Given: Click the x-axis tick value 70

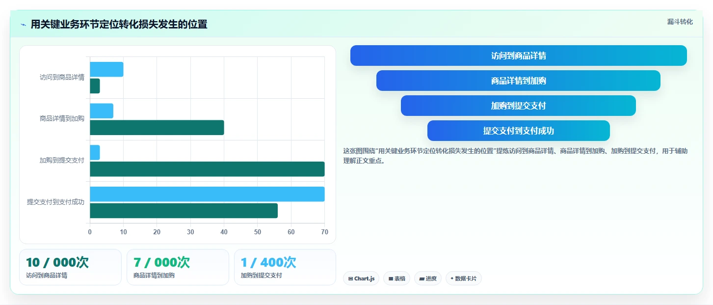Looking at the screenshot, I should [324, 232].
